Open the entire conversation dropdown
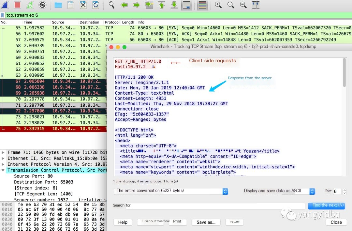 pyautogui.click(x=171, y=191)
